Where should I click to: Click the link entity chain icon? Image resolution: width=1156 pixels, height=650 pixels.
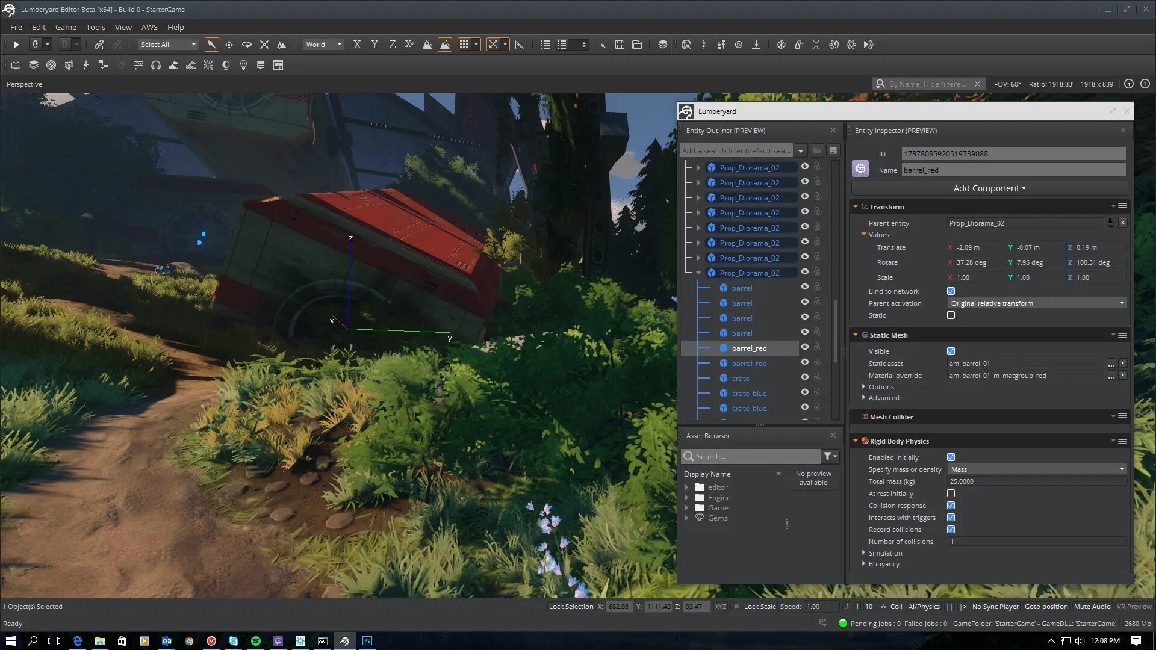pos(99,45)
